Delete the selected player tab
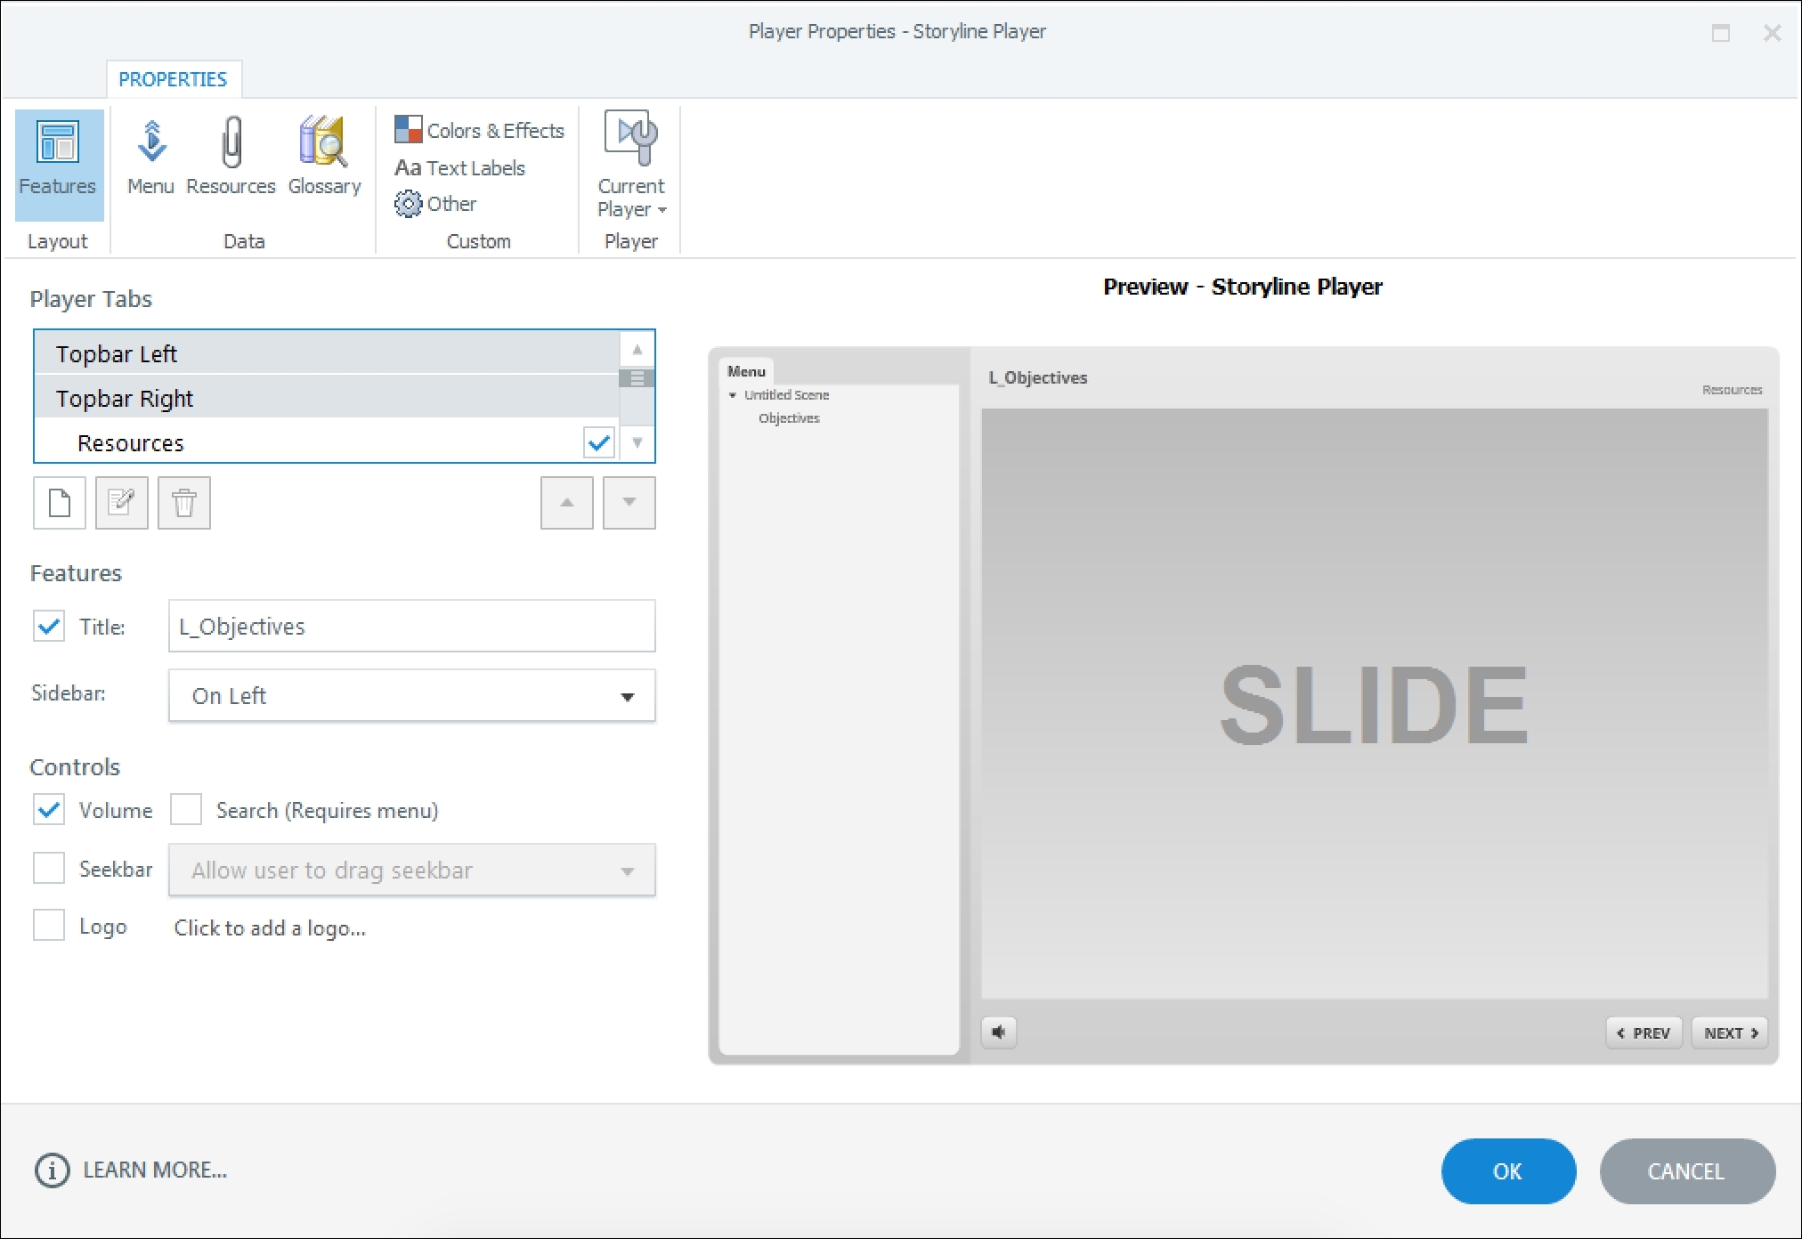The width and height of the screenshot is (1802, 1239). [x=184, y=503]
